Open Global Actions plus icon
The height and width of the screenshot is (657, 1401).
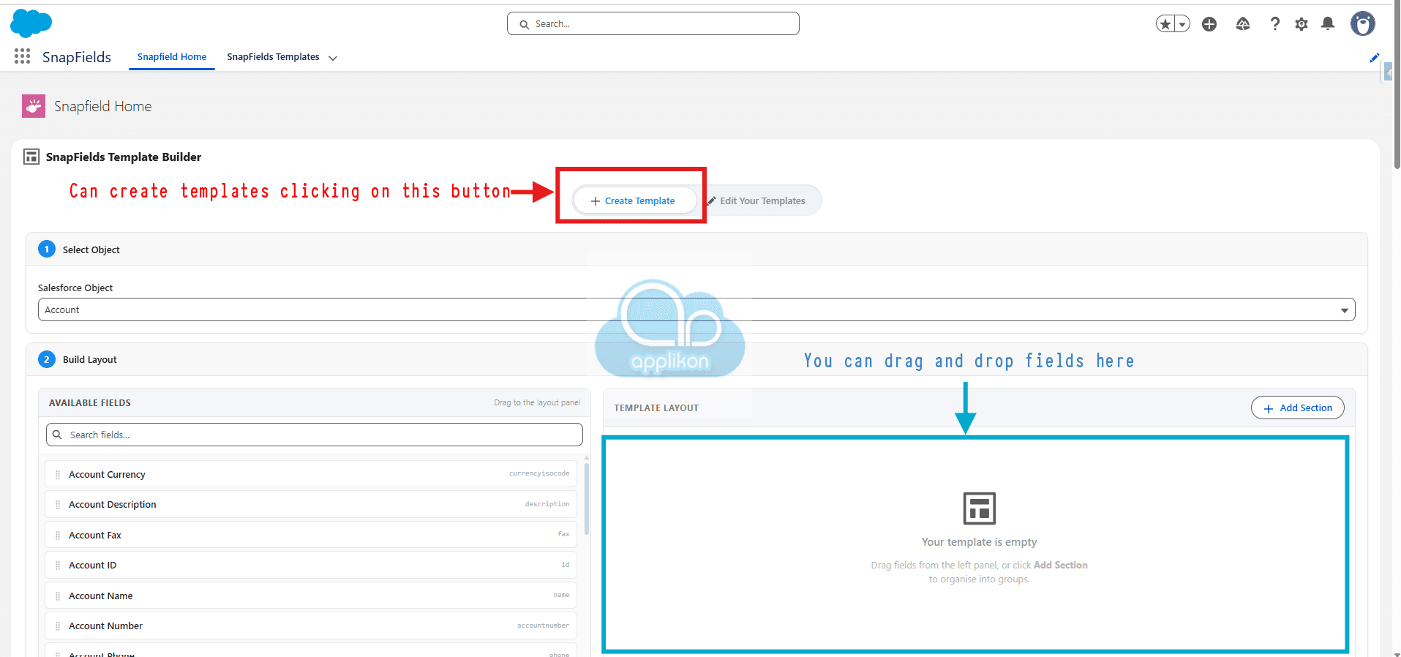pos(1209,24)
